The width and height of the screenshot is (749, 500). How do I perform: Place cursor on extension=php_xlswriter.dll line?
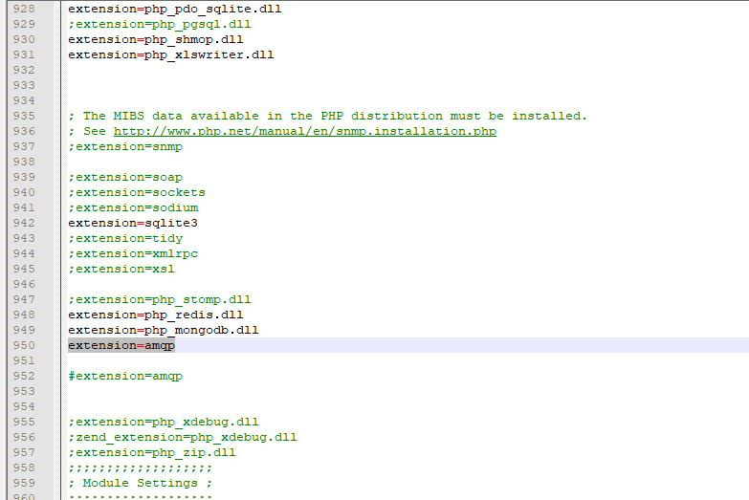pos(170,54)
